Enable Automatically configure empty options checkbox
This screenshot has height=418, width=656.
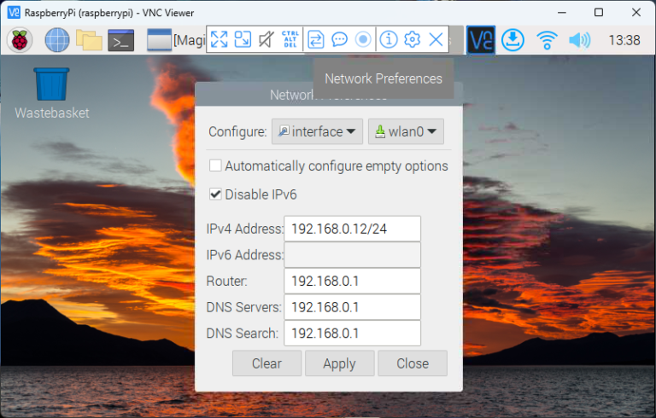pyautogui.click(x=216, y=165)
